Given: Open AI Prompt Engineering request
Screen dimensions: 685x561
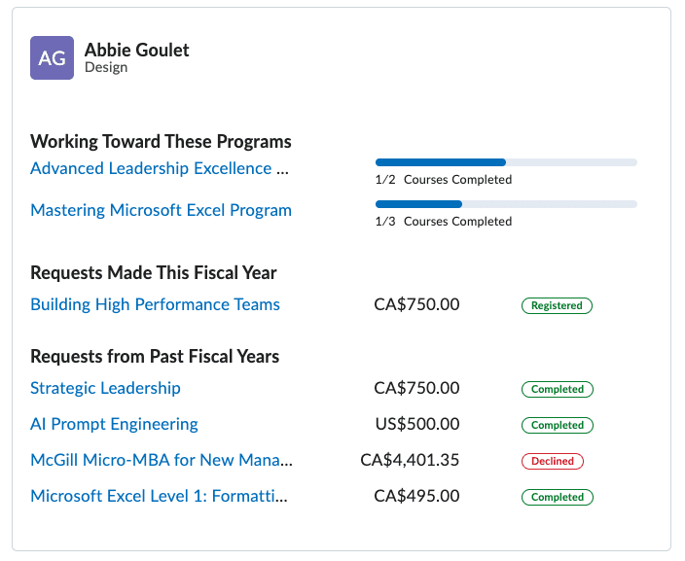Looking at the screenshot, I should [114, 424].
